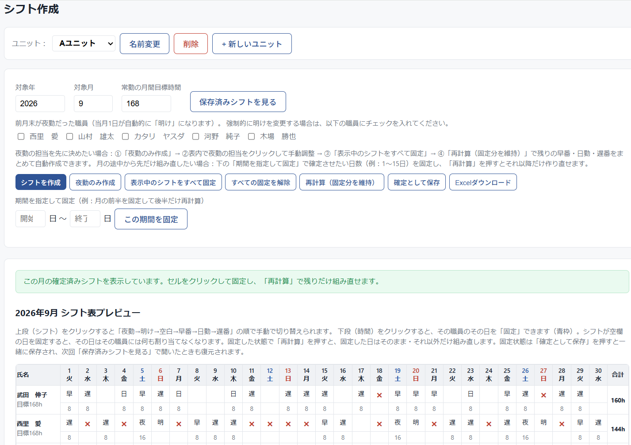This screenshot has width=631, height=445.
Task: Click the 名前変更 button
Action: tap(145, 44)
